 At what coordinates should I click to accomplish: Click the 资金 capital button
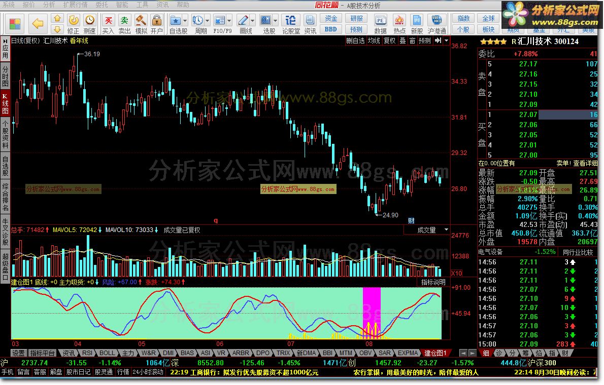331,18
